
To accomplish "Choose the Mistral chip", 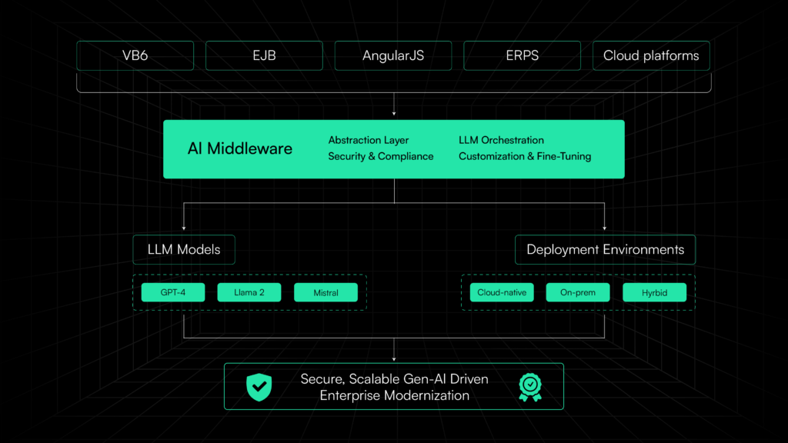I will (326, 293).
